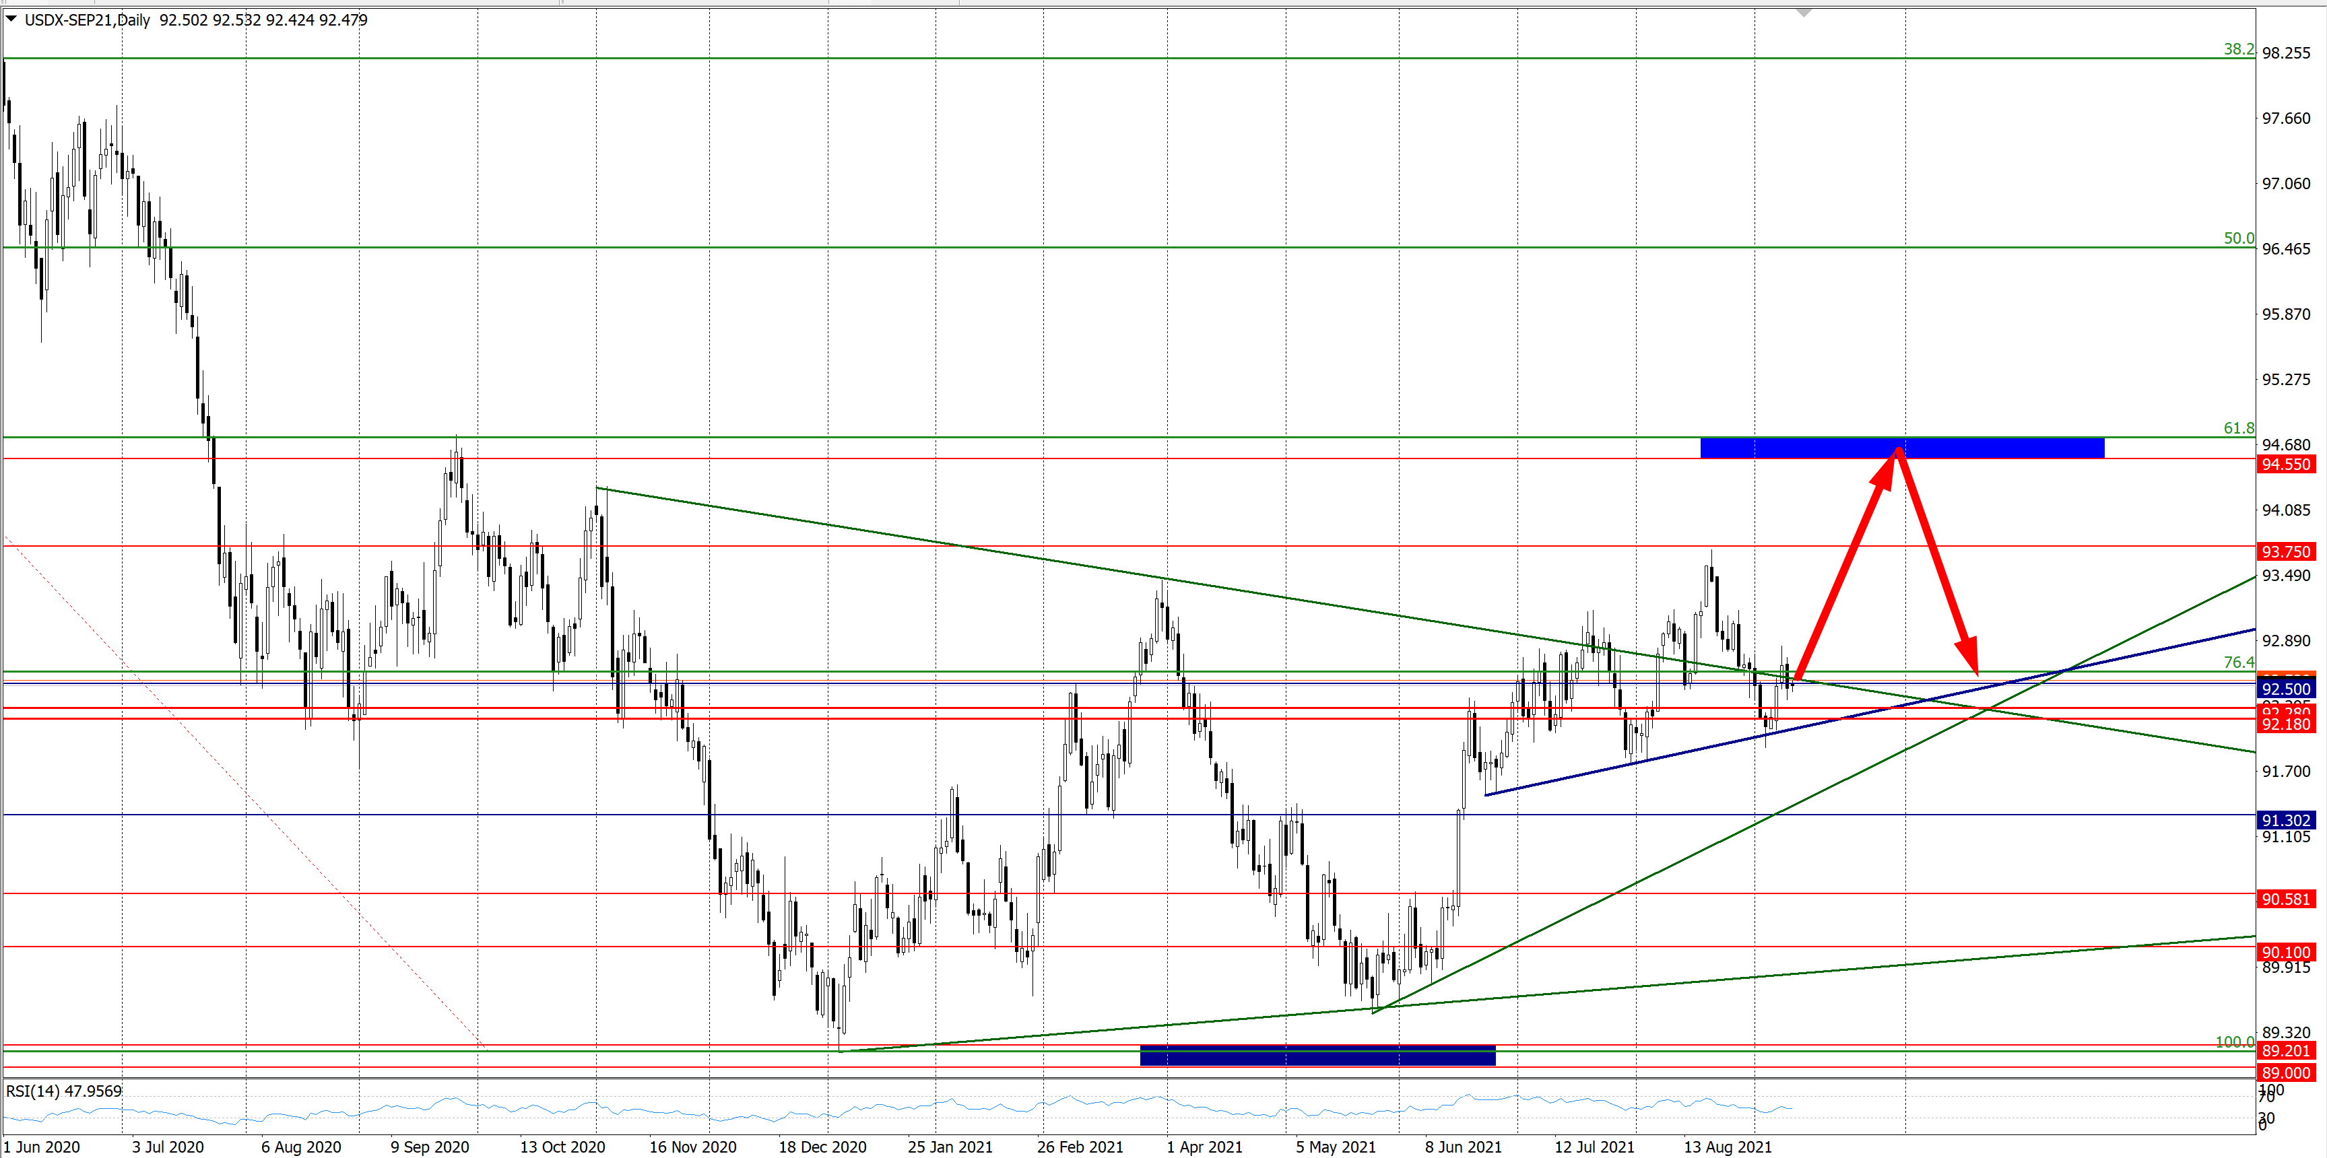The image size is (2327, 1158).
Task: Click the 92.500 current price label
Action: click(x=2285, y=689)
